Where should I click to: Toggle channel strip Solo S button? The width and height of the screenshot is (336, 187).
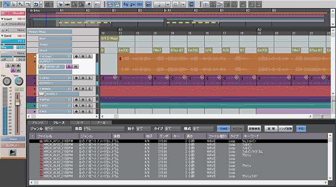coord(8,66)
